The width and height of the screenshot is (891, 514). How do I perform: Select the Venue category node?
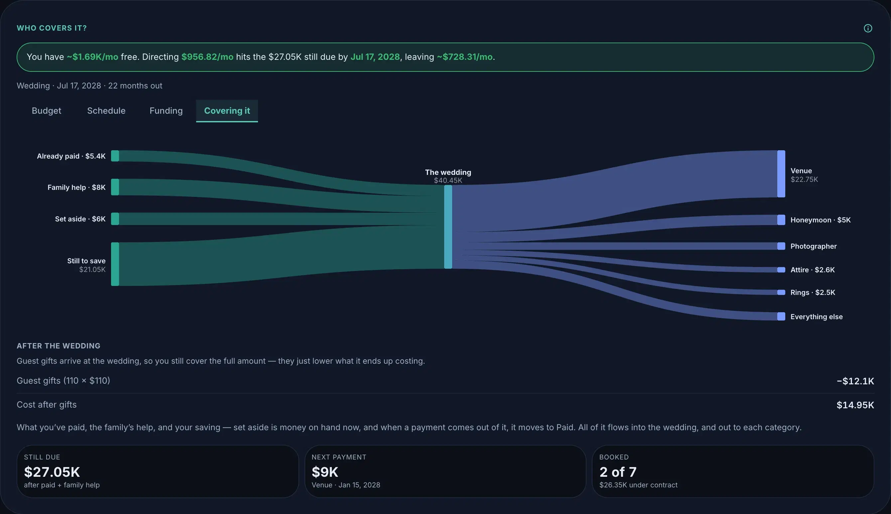[781, 174]
